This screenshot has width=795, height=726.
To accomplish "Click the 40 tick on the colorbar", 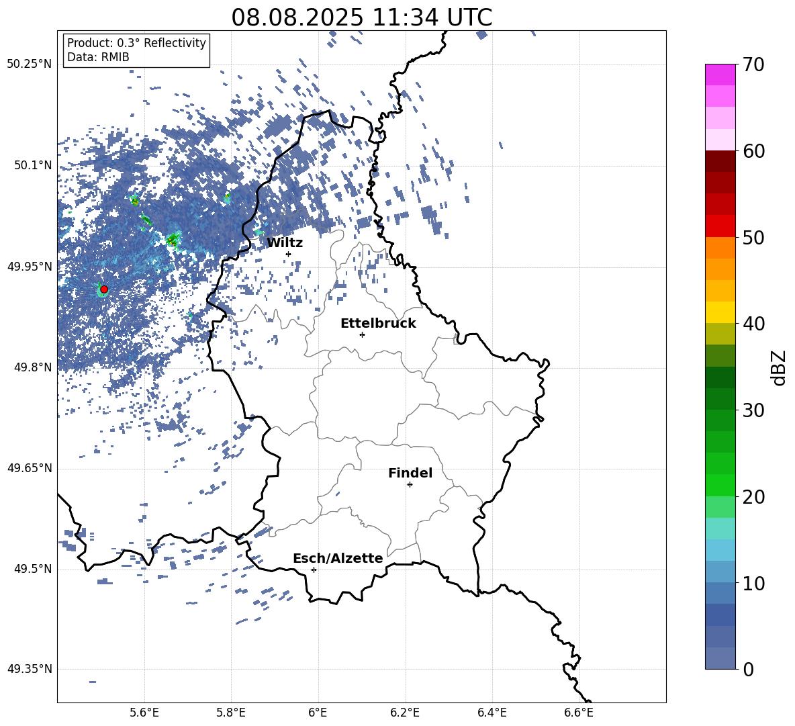I will point(753,324).
